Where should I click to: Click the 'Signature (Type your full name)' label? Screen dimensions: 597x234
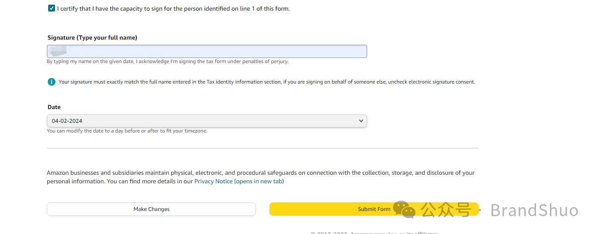[x=92, y=38]
